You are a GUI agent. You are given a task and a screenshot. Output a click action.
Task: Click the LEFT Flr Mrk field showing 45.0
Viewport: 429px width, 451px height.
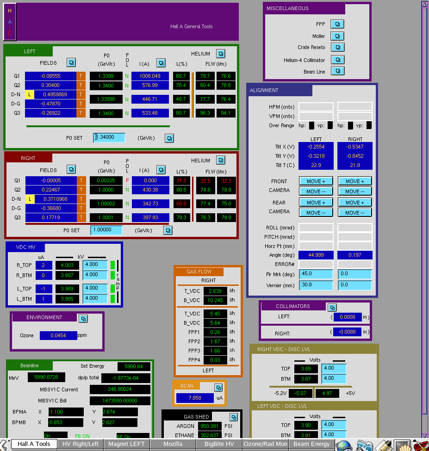coord(316,274)
